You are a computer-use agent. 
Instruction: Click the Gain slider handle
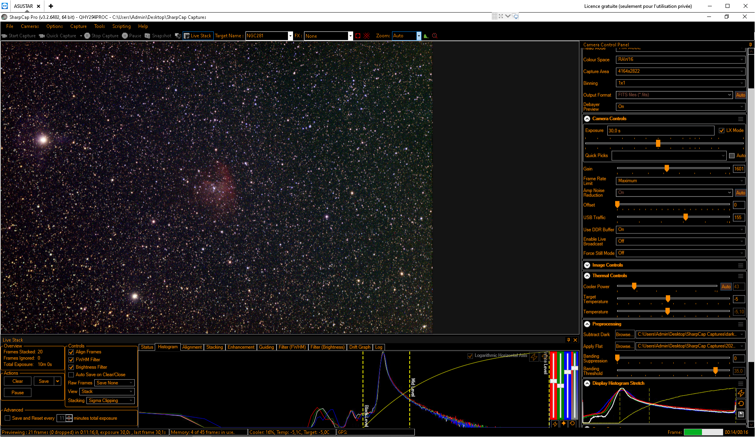667,169
